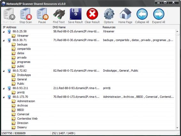
Task: Select the computer icon for 88.0.72.82
Action: (9, 71)
